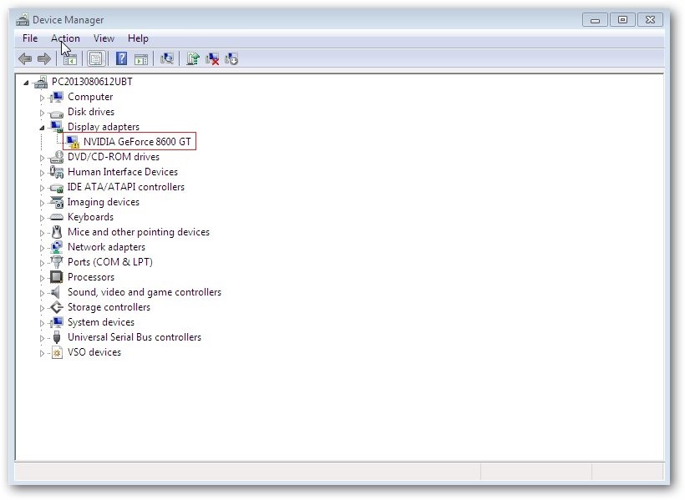Select the IDE ATA/ATAPI controllers label

[126, 187]
